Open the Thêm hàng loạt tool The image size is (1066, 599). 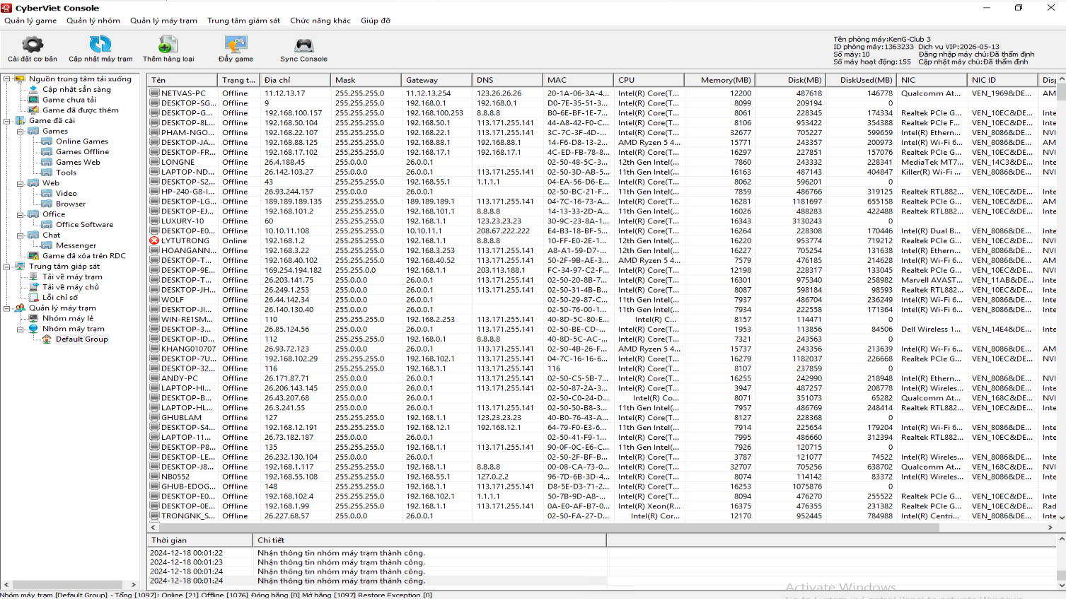pos(168,45)
